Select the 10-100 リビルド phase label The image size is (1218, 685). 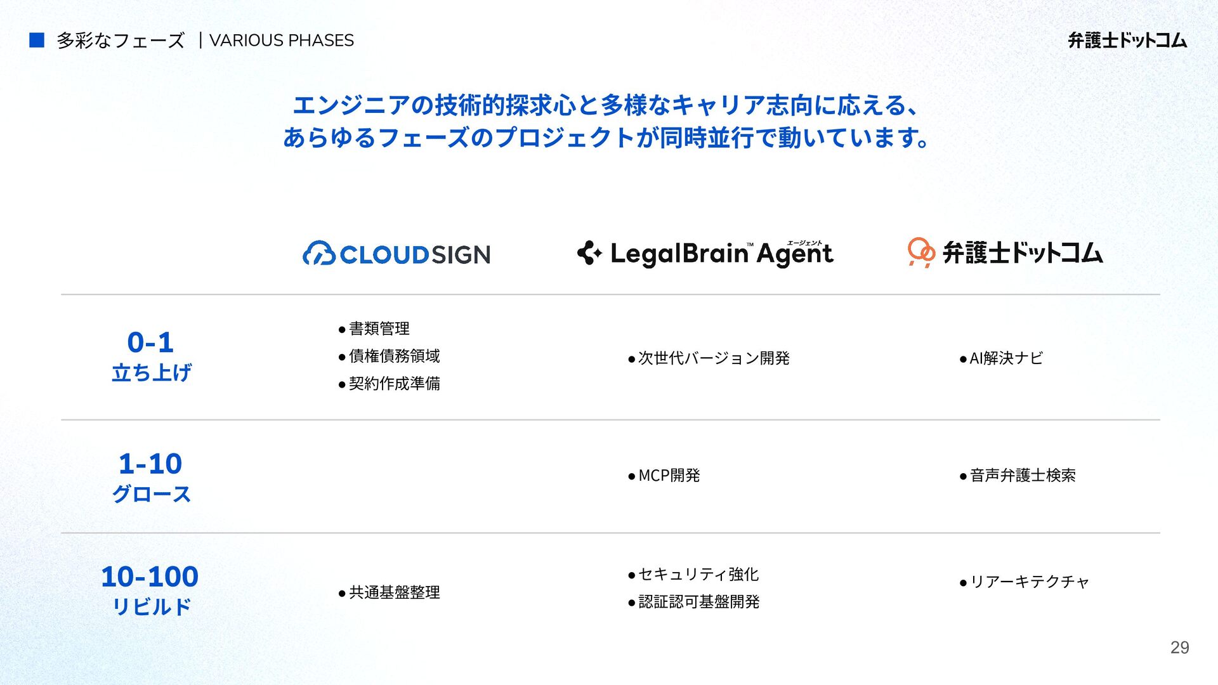150,590
